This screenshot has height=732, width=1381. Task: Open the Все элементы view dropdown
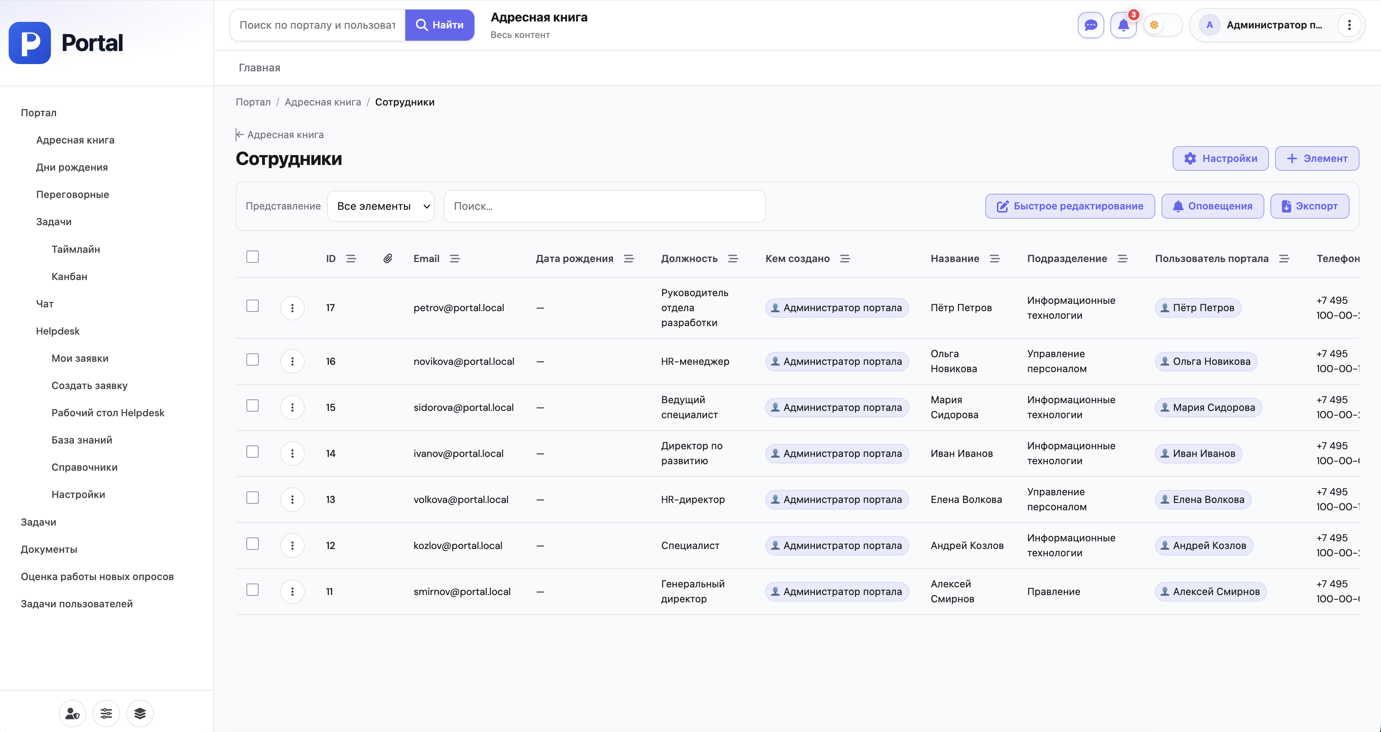pos(381,206)
